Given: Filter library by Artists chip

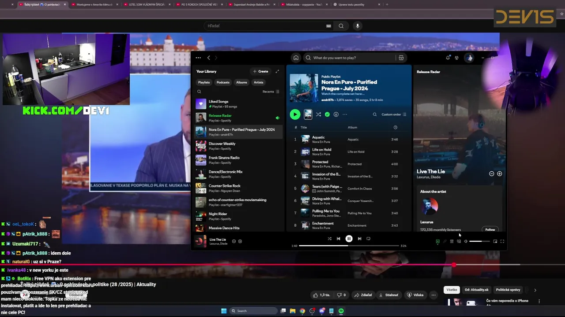Looking at the screenshot, I should coord(259,82).
